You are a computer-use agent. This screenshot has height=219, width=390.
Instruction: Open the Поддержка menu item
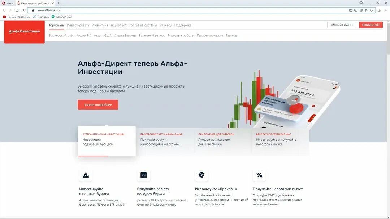point(183,25)
